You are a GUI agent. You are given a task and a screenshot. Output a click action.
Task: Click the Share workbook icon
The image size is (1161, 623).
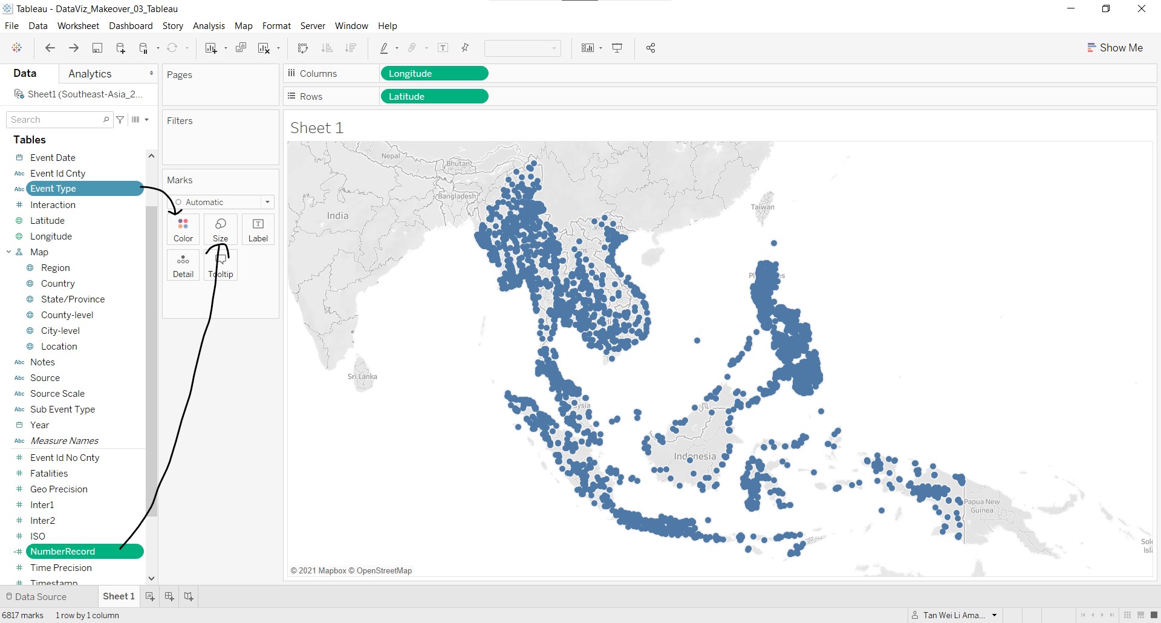click(651, 48)
